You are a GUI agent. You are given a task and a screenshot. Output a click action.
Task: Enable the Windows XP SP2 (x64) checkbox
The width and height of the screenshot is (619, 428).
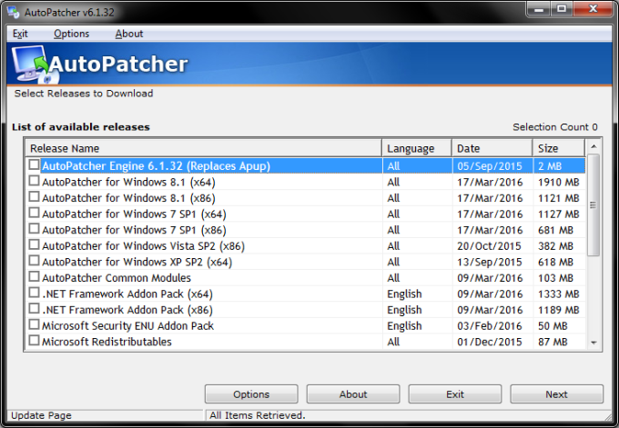pyautogui.click(x=35, y=261)
